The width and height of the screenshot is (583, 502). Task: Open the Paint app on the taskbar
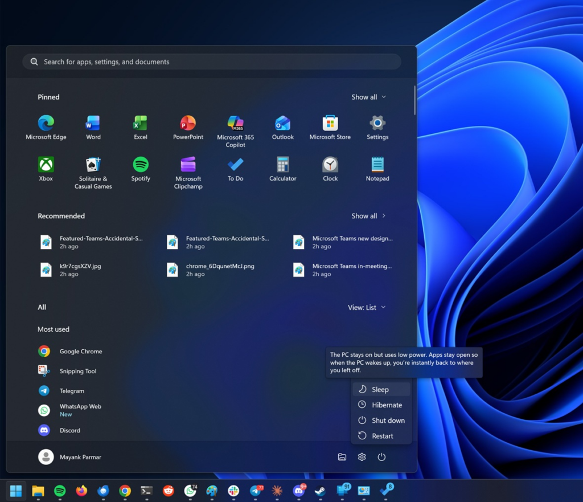(212, 491)
